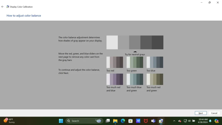Show hidden system tray icons
Viewport: 222px width, 125px height.
174,121
